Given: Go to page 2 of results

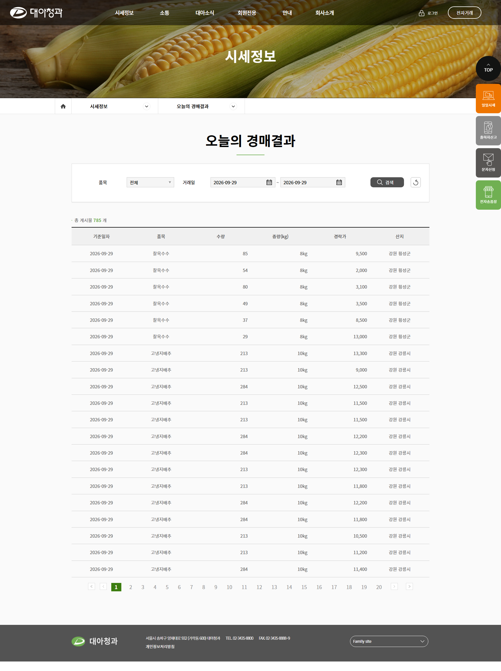Looking at the screenshot, I should pos(130,587).
